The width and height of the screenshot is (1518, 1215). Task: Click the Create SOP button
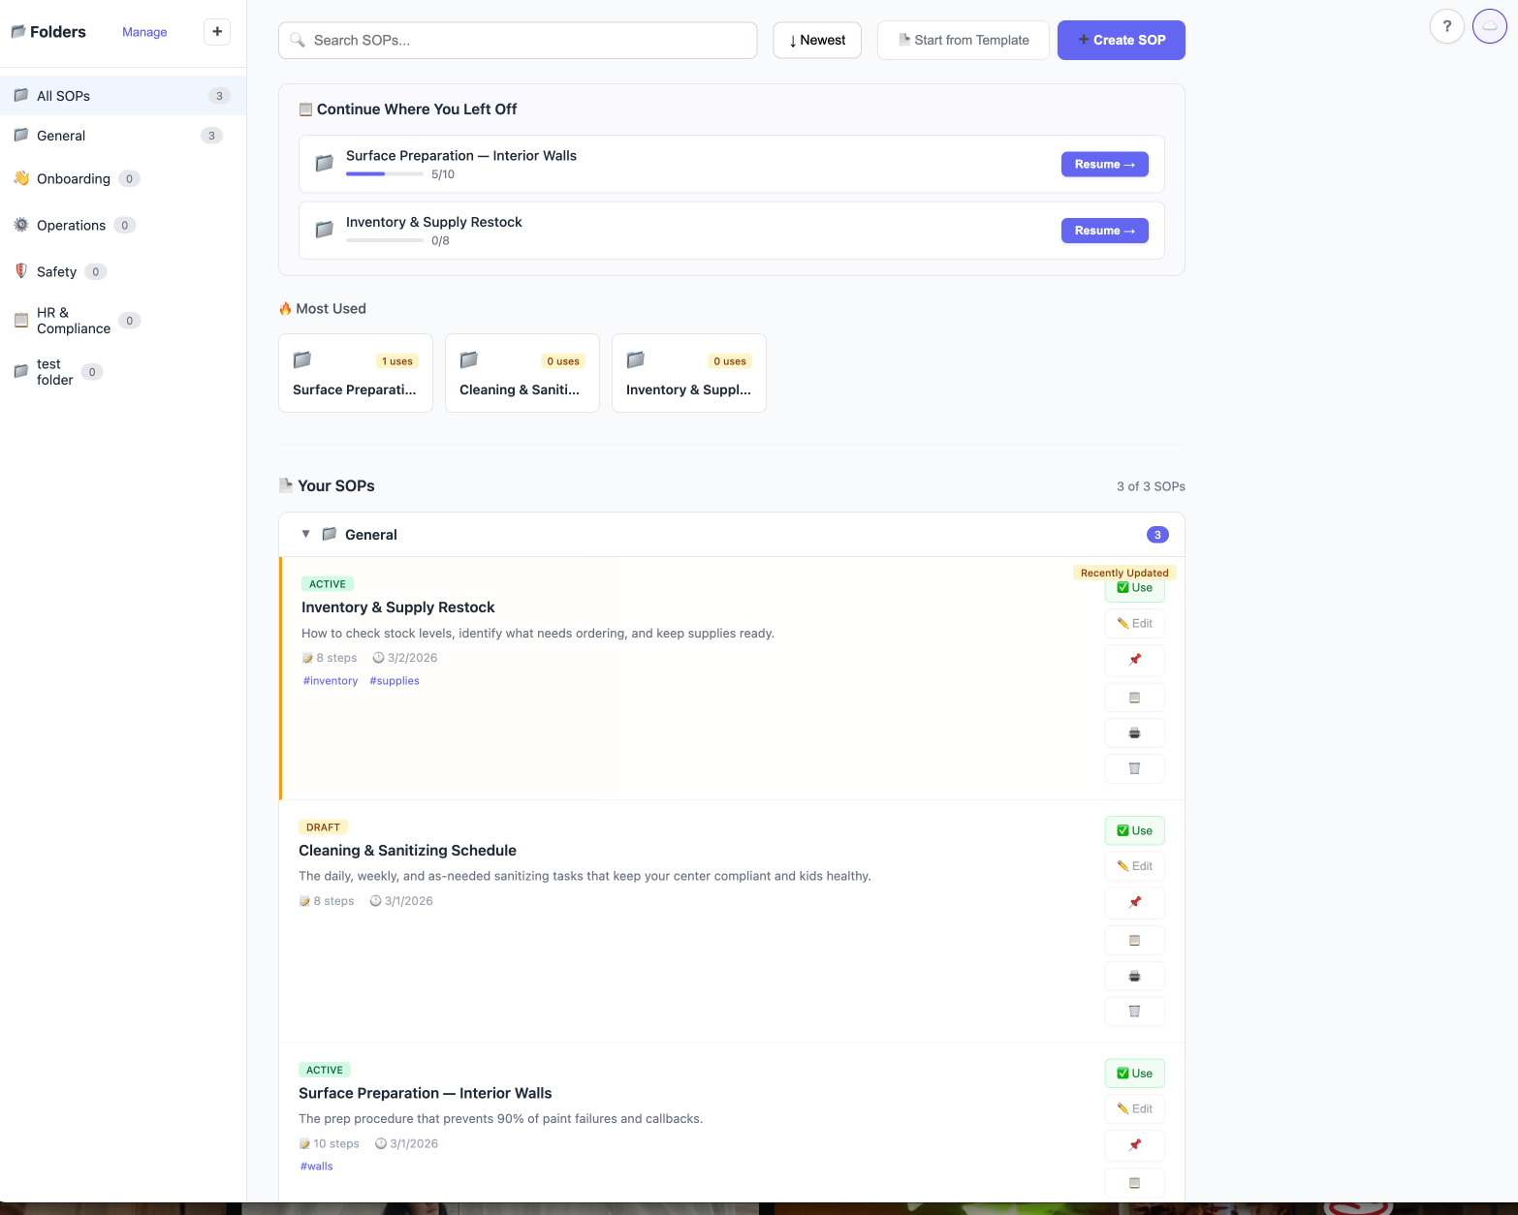[x=1121, y=40]
